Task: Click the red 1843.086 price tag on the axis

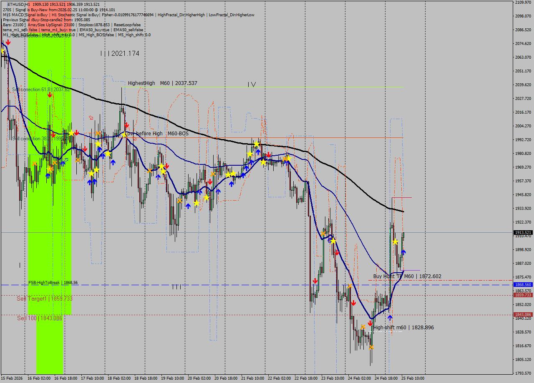Action: coord(523,315)
